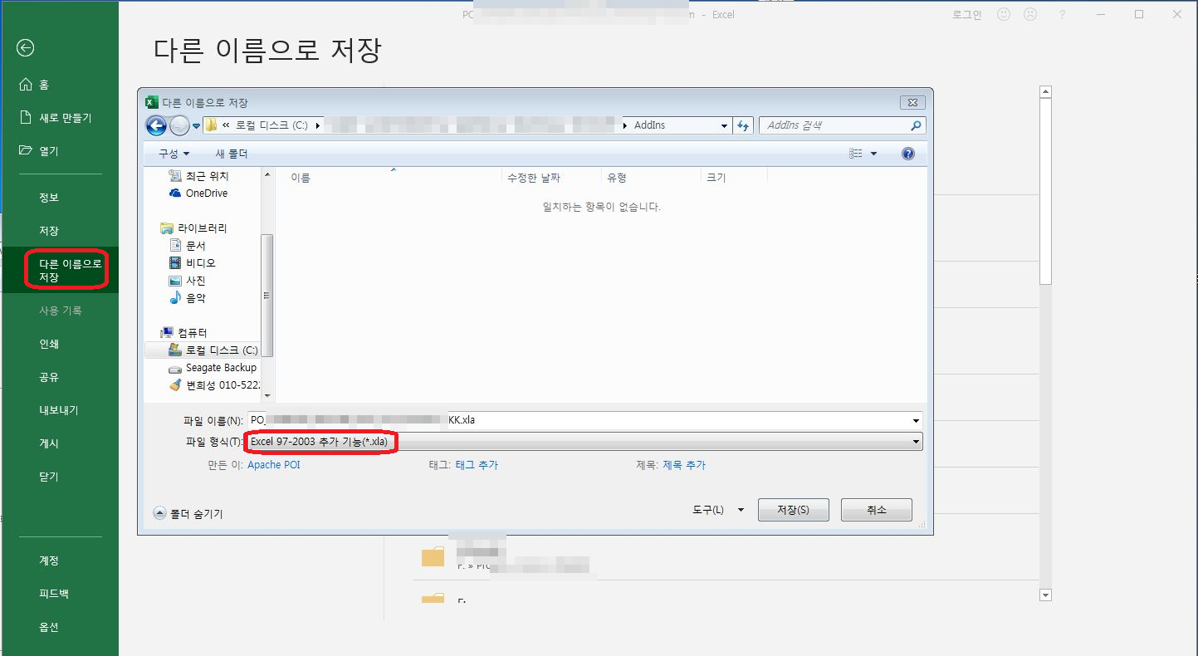1198x656 pixels.
Task: Select 다른 이름으로 저장 in left sidebar
Action: [x=70, y=270]
